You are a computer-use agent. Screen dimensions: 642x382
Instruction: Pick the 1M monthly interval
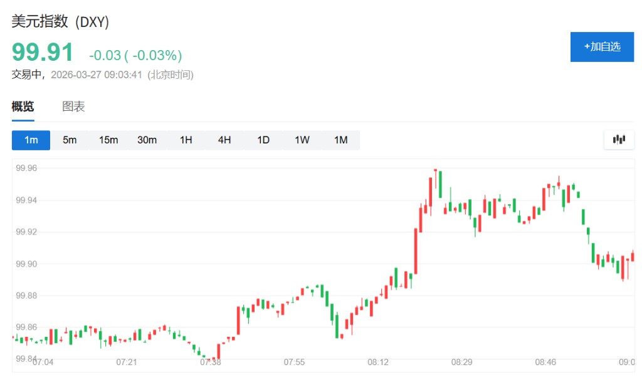click(x=340, y=140)
